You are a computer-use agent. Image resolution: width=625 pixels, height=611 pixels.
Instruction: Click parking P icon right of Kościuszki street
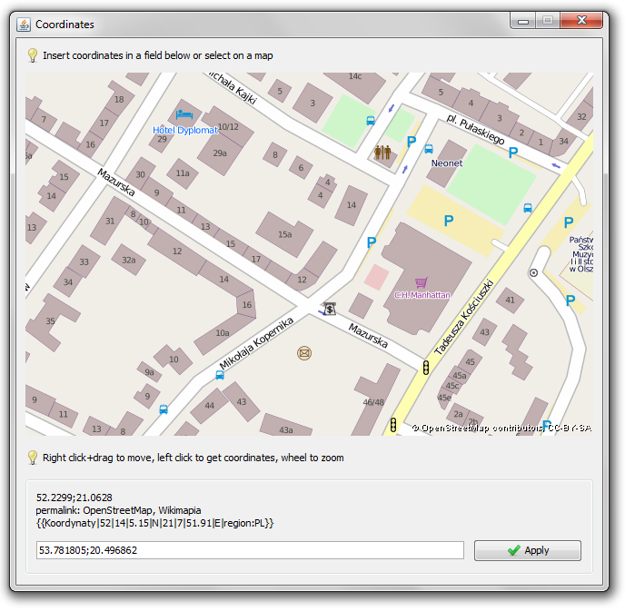569,222
